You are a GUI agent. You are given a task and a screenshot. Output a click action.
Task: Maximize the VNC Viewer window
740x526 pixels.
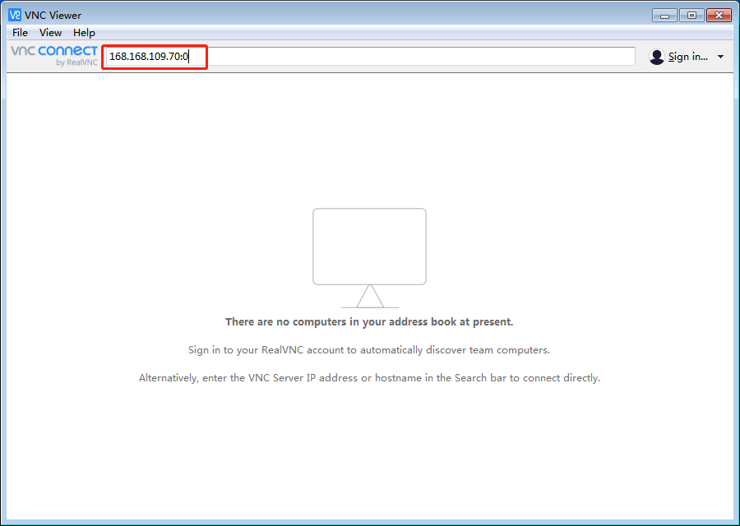[x=691, y=16]
